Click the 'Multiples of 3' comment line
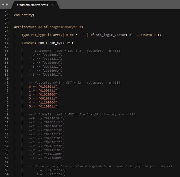Image resolution: width=180 pixels, height=177 pixels. (74, 83)
